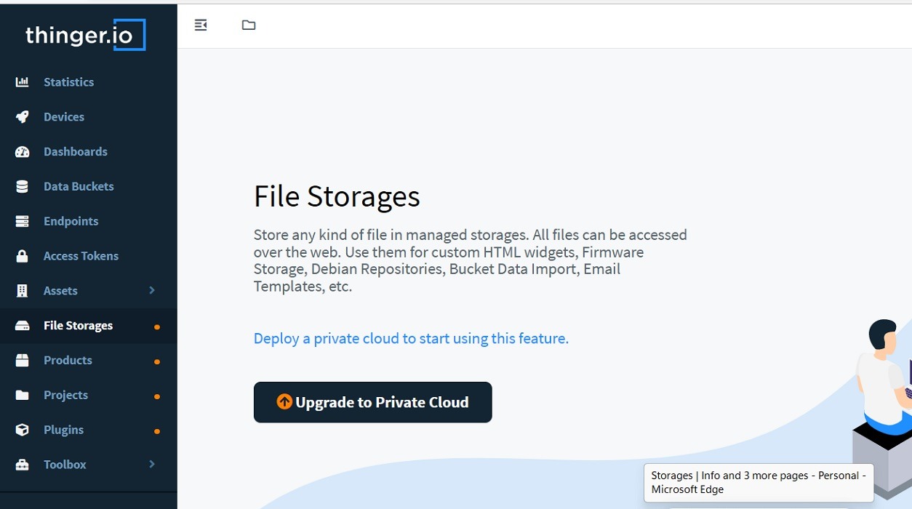Click the orange dot beside Plugins
The image size is (912, 509).
(157, 431)
